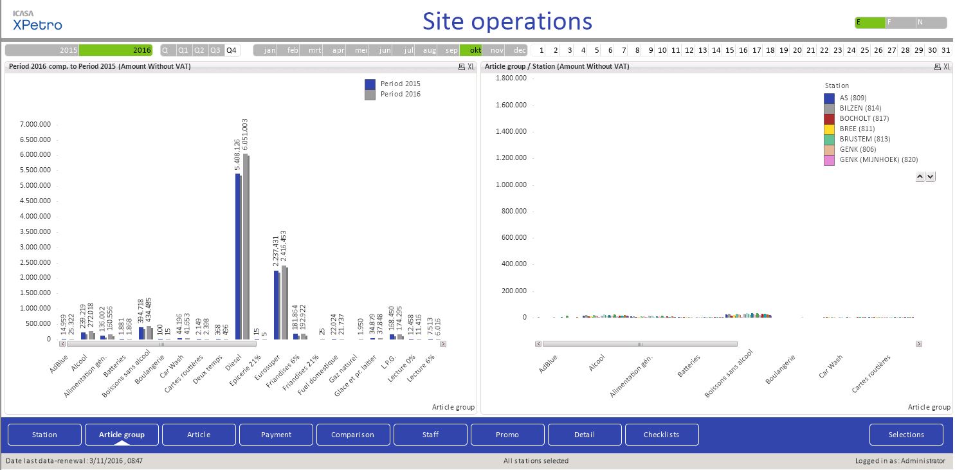Viewport: 955px width, 470px height.
Task: Export Article group / Station chart to XL
Action: (947, 66)
